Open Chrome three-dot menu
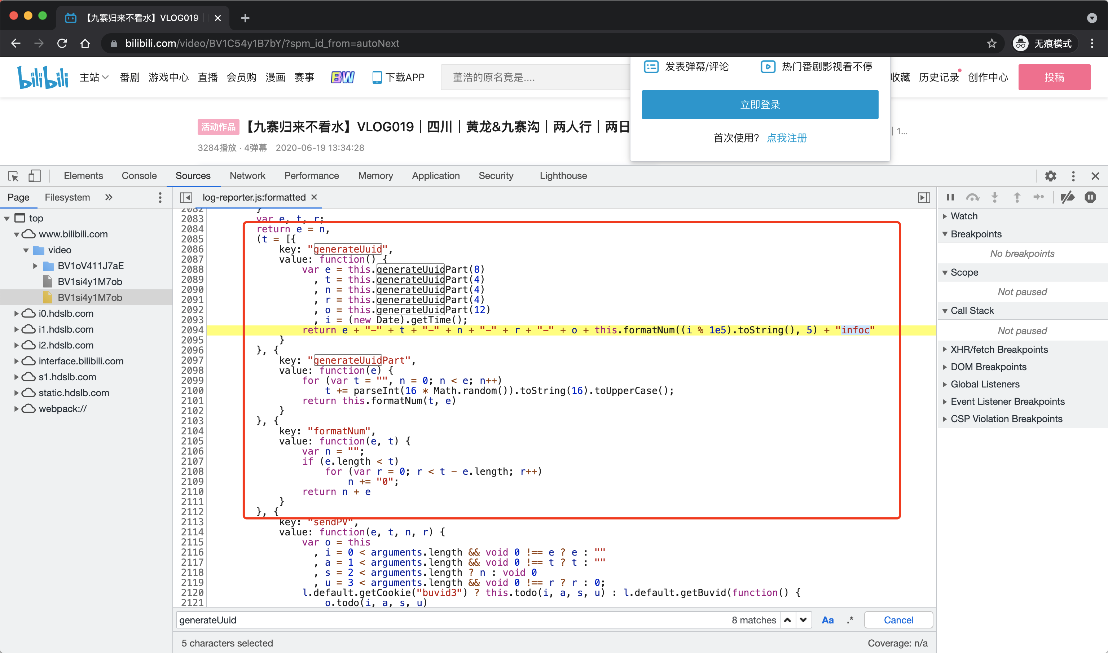Image resolution: width=1108 pixels, height=653 pixels. click(x=1092, y=43)
